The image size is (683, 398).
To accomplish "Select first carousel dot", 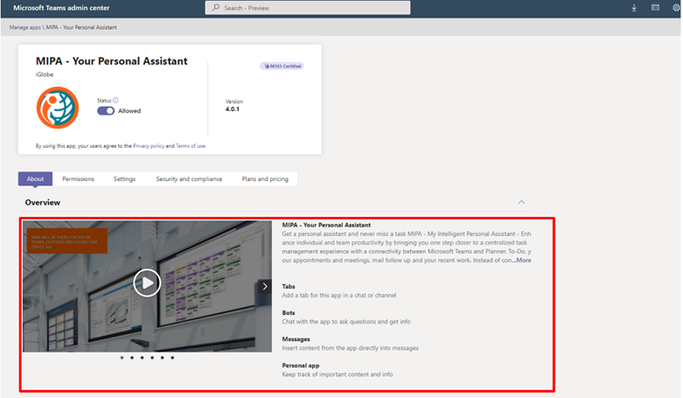I will coord(122,358).
